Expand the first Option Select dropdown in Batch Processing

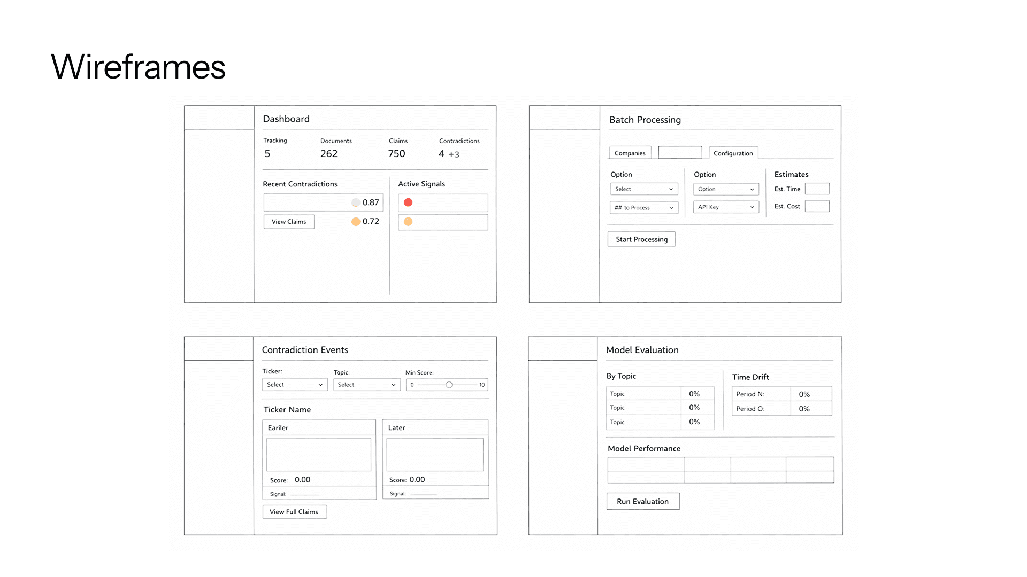(x=644, y=189)
